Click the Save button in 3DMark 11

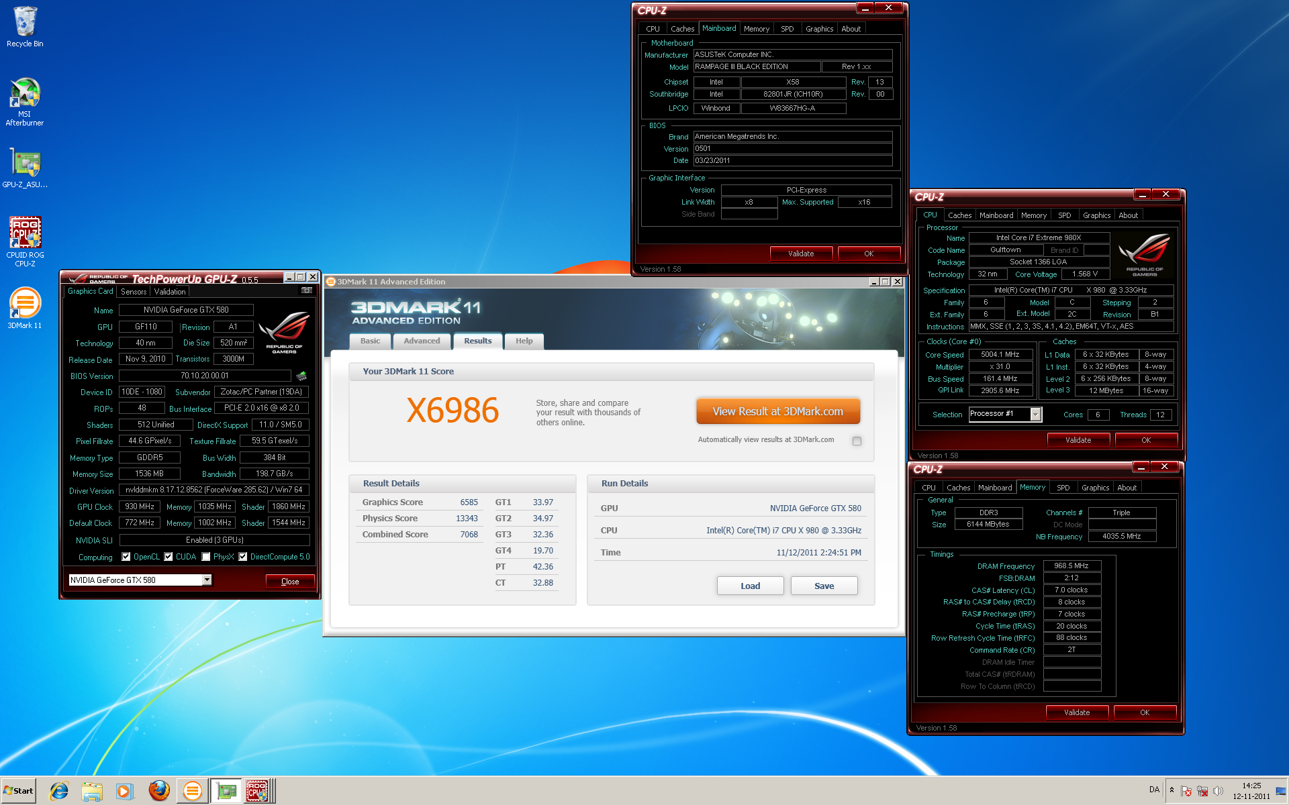coord(824,586)
